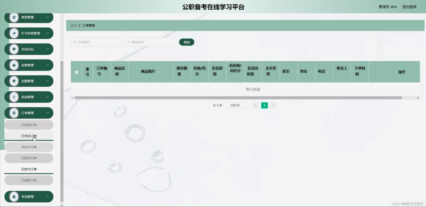Click sort arrows on 商品图片 column
Viewport: 426px width, 207px height.
[158, 72]
